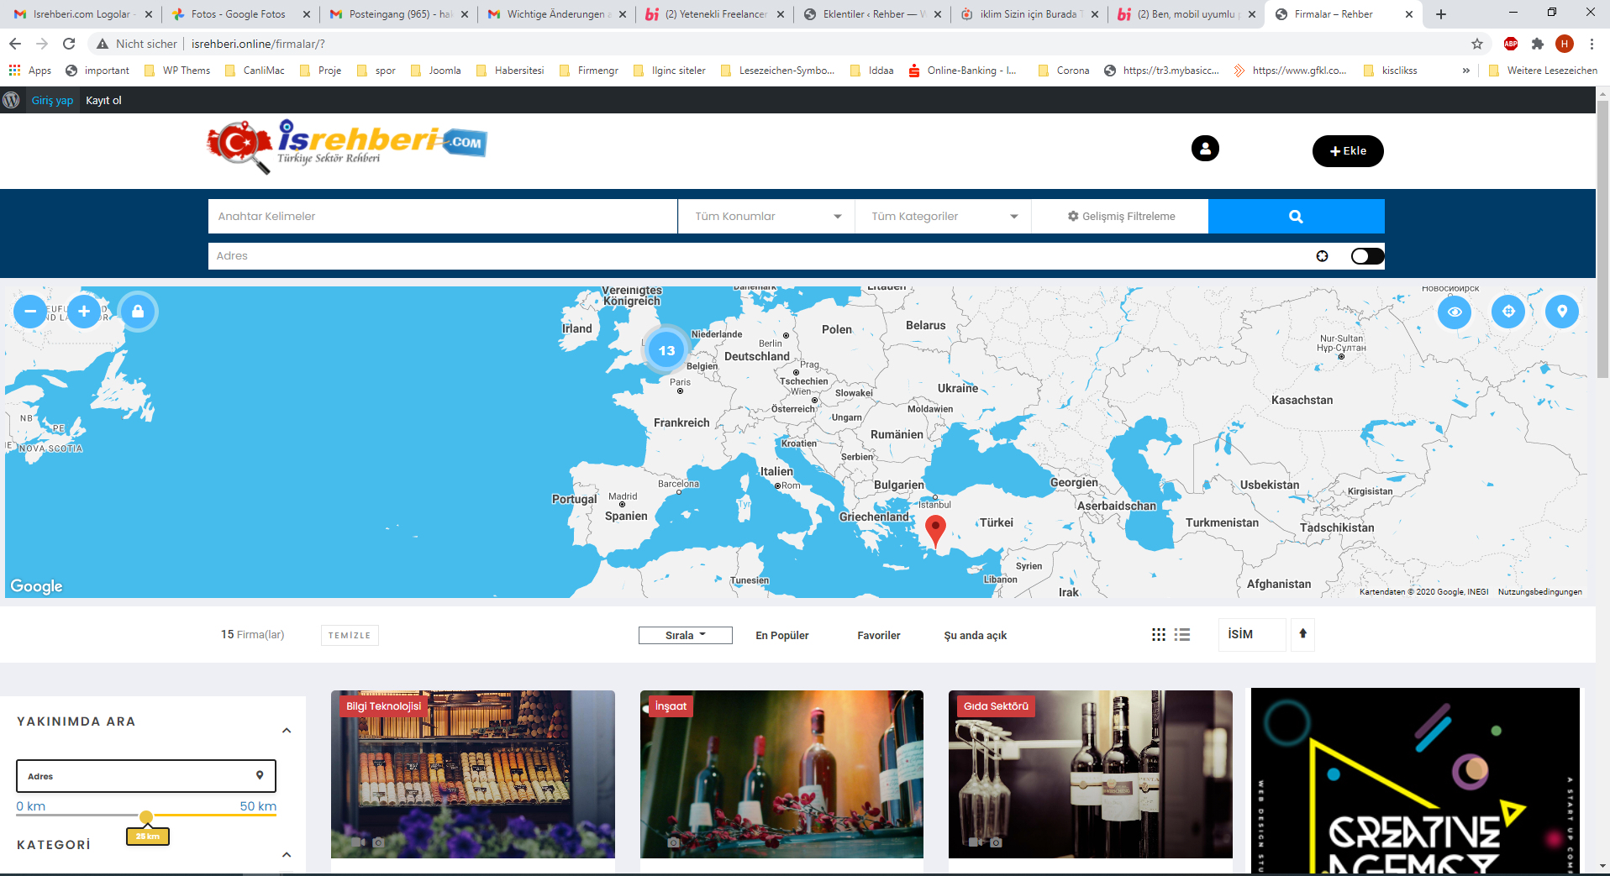Click the map pin marker button

[x=1562, y=312]
